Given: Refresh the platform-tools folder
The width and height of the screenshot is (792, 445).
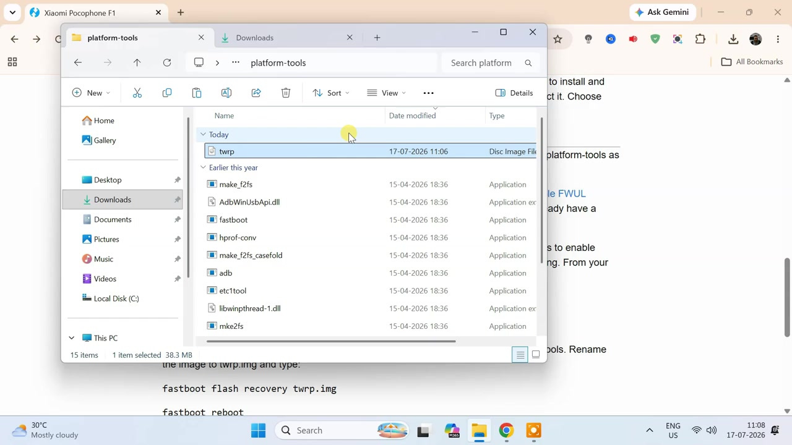Looking at the screenshot, I should pos(167,62).
